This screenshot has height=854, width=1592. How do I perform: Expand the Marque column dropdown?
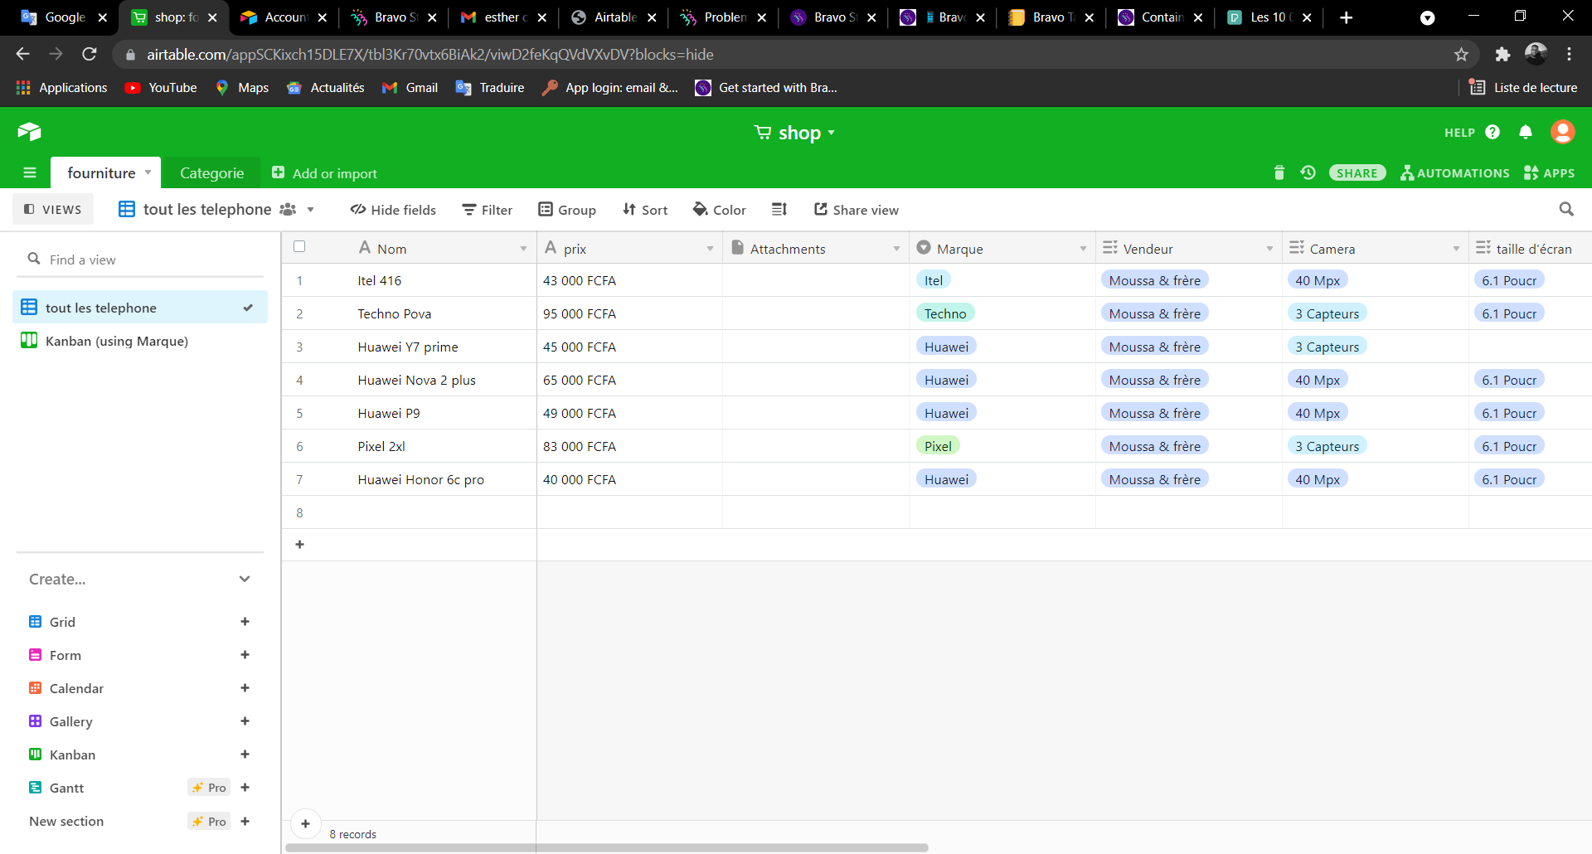(x=1083, y=249)
